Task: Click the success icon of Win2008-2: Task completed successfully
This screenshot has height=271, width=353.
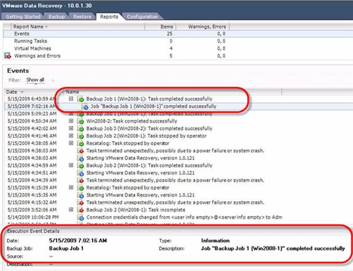Action: [x=80, y=121]
